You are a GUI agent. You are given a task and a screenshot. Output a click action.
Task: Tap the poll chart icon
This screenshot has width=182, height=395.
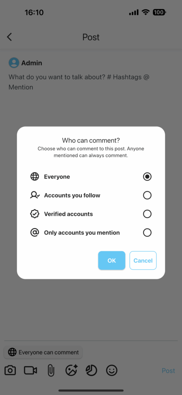(91, 371)
